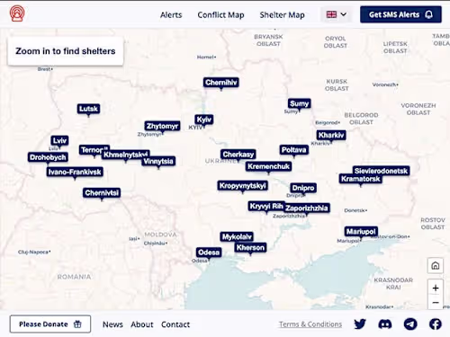
Task: Select the Kyiv map marker
Action: click(204, 120)
